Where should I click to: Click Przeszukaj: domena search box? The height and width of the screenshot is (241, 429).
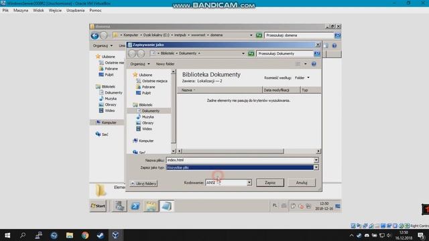tap(299, 35)
